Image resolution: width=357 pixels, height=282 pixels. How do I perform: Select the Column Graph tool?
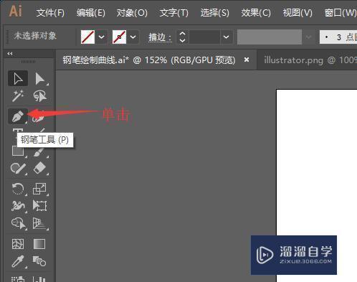pos(39,279)
